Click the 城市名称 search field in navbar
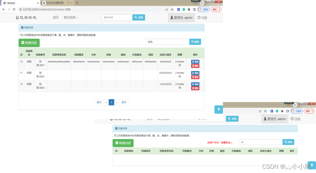The width and height of the screenshot is (316, 173). (117, 18)
